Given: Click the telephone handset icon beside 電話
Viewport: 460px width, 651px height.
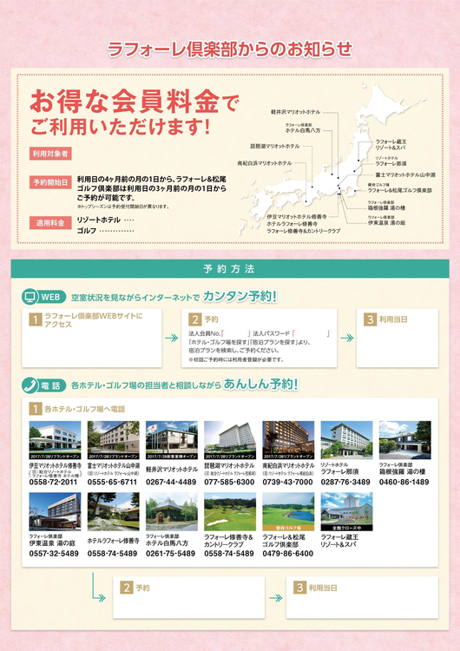Looking at the screenshot, I should pyautogui.click(x=30, y=385).
